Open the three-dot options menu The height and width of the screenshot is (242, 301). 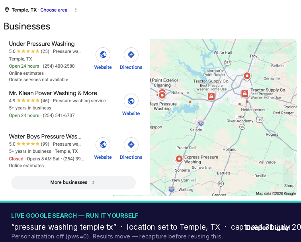pos(76,10)
